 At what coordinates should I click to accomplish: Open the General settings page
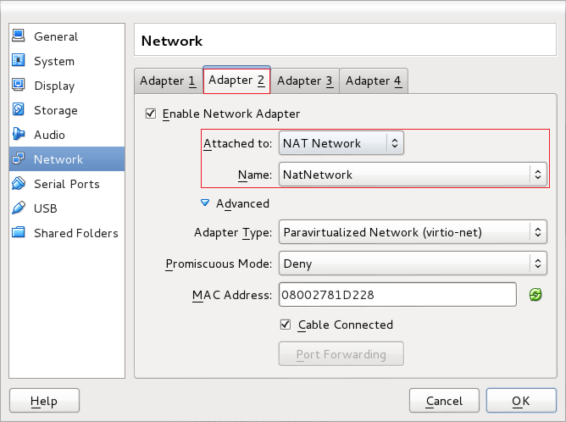pyautogui.click(x=67, y=36)
